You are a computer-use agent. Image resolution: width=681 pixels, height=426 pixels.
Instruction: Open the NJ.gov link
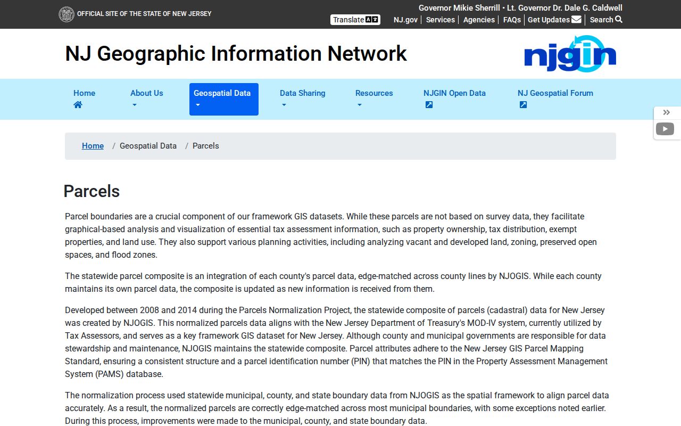click(405, 20)
